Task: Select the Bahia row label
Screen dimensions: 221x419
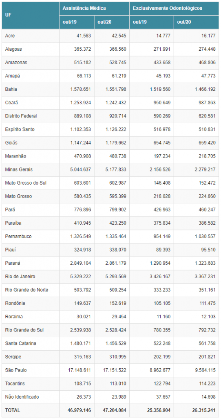Action: (x=11, y=89)
